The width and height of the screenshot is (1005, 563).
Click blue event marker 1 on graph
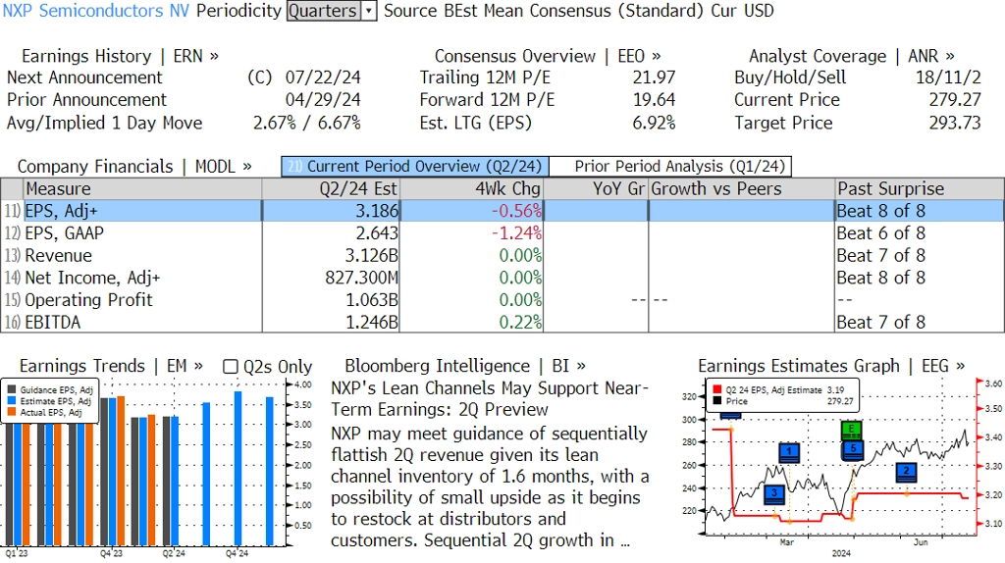tap(789, 452)
